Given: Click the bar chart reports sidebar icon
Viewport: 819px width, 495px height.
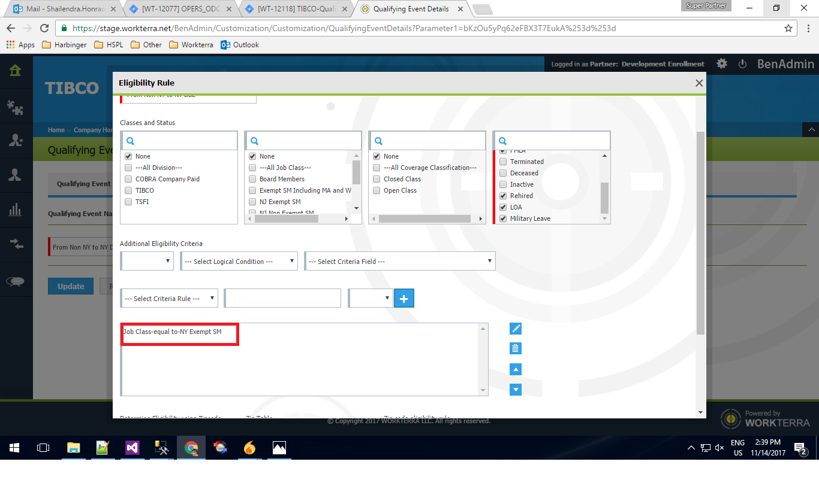Looking at the screenshot, I should (16, 209).
